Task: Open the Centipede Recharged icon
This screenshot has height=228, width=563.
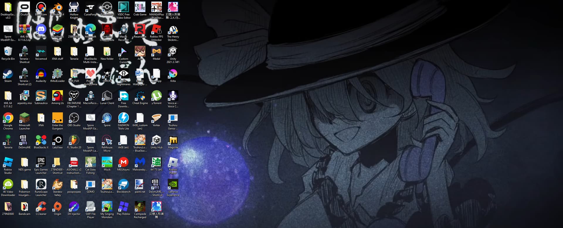Action: coord(140,207)
